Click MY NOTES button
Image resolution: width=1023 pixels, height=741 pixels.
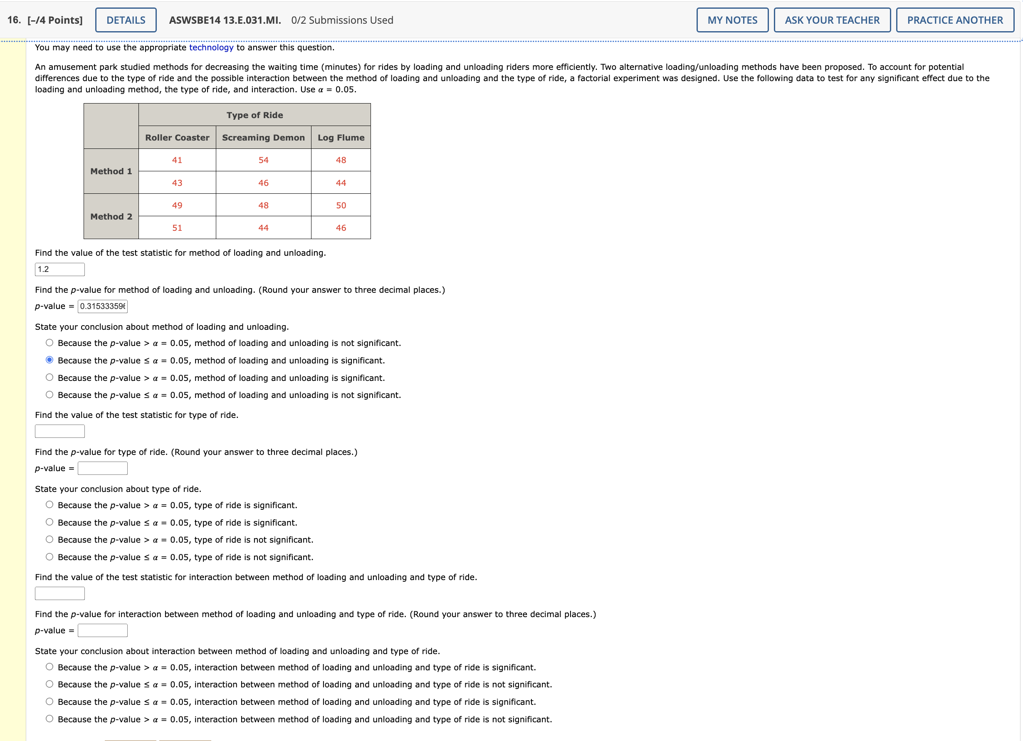(x=732, y=20)
